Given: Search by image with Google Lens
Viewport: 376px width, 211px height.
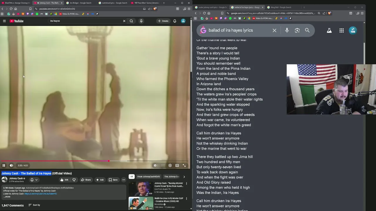Looking at the screenshot, I should 297,30.
